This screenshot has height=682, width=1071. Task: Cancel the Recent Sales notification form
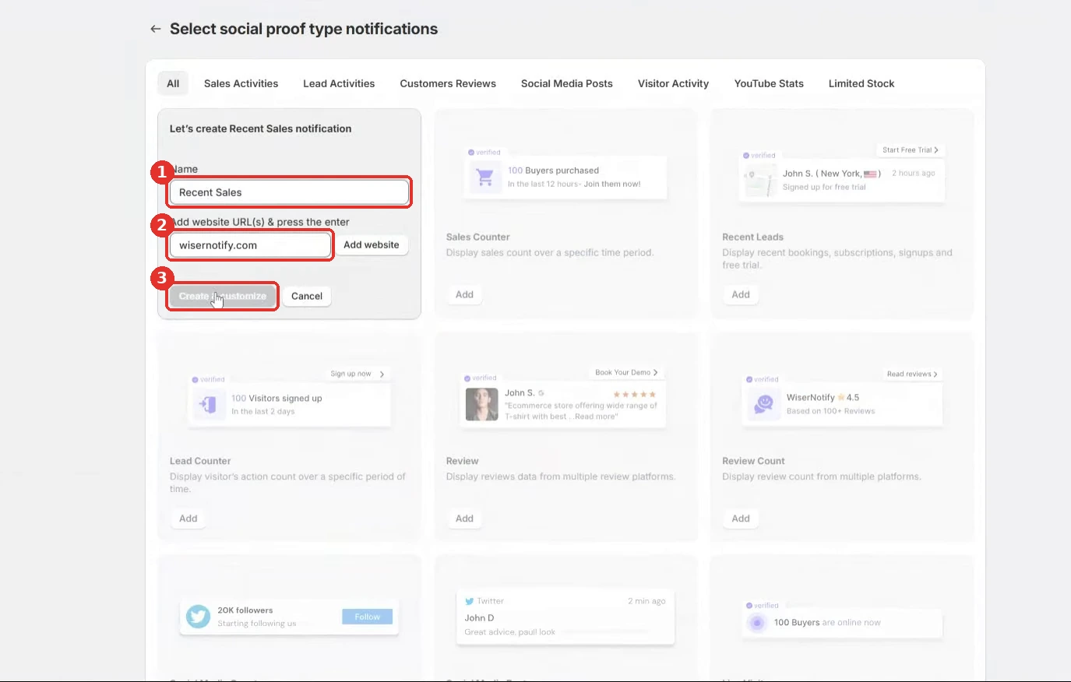click(307, 296)
